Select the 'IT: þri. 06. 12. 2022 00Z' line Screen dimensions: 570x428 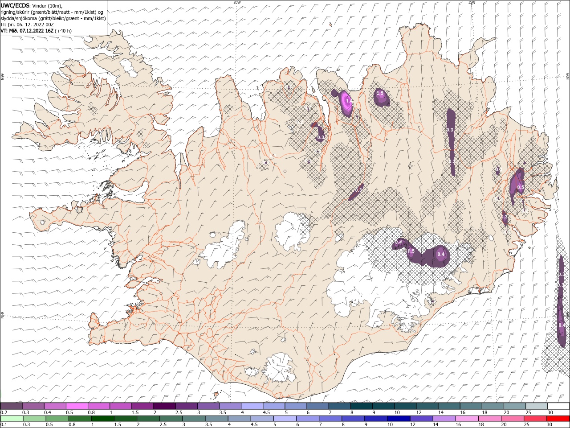click(x=26, y=25)
